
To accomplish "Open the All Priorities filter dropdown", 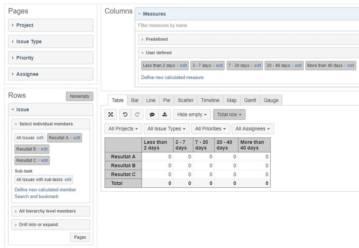I will [x=211, y=129].
